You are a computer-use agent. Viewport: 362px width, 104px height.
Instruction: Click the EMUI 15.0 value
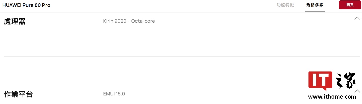click(x=114, y=94)
